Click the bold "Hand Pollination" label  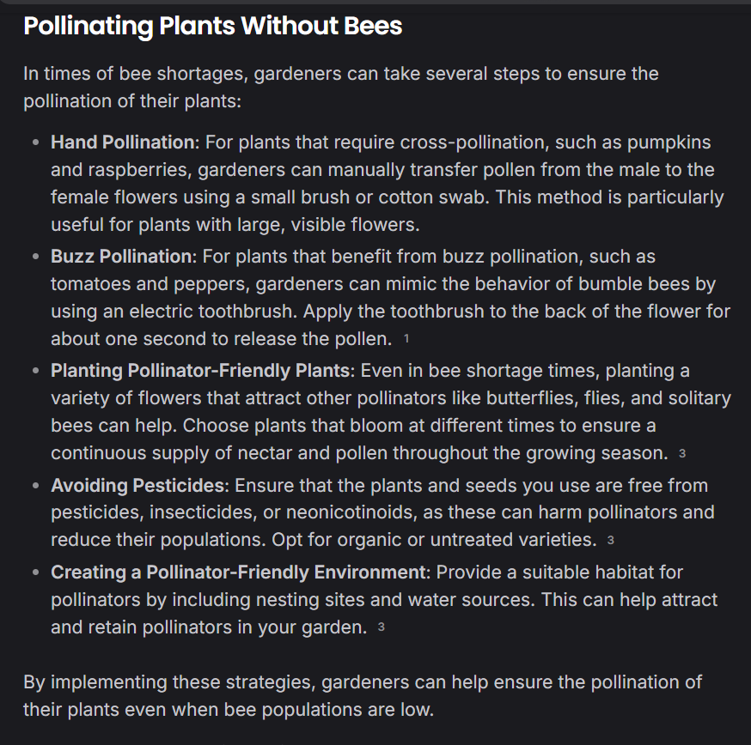[x=122, y=142]
